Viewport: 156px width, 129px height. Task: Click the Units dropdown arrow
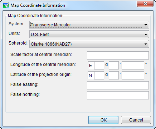tap(146, 35)
